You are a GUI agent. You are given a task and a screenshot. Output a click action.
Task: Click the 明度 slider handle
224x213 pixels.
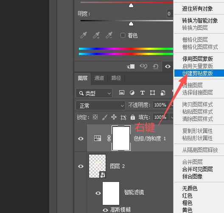131,24
